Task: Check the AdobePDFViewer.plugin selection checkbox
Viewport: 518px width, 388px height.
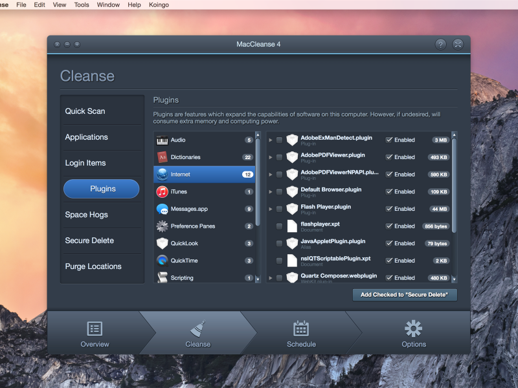Action: coord(279,157)
